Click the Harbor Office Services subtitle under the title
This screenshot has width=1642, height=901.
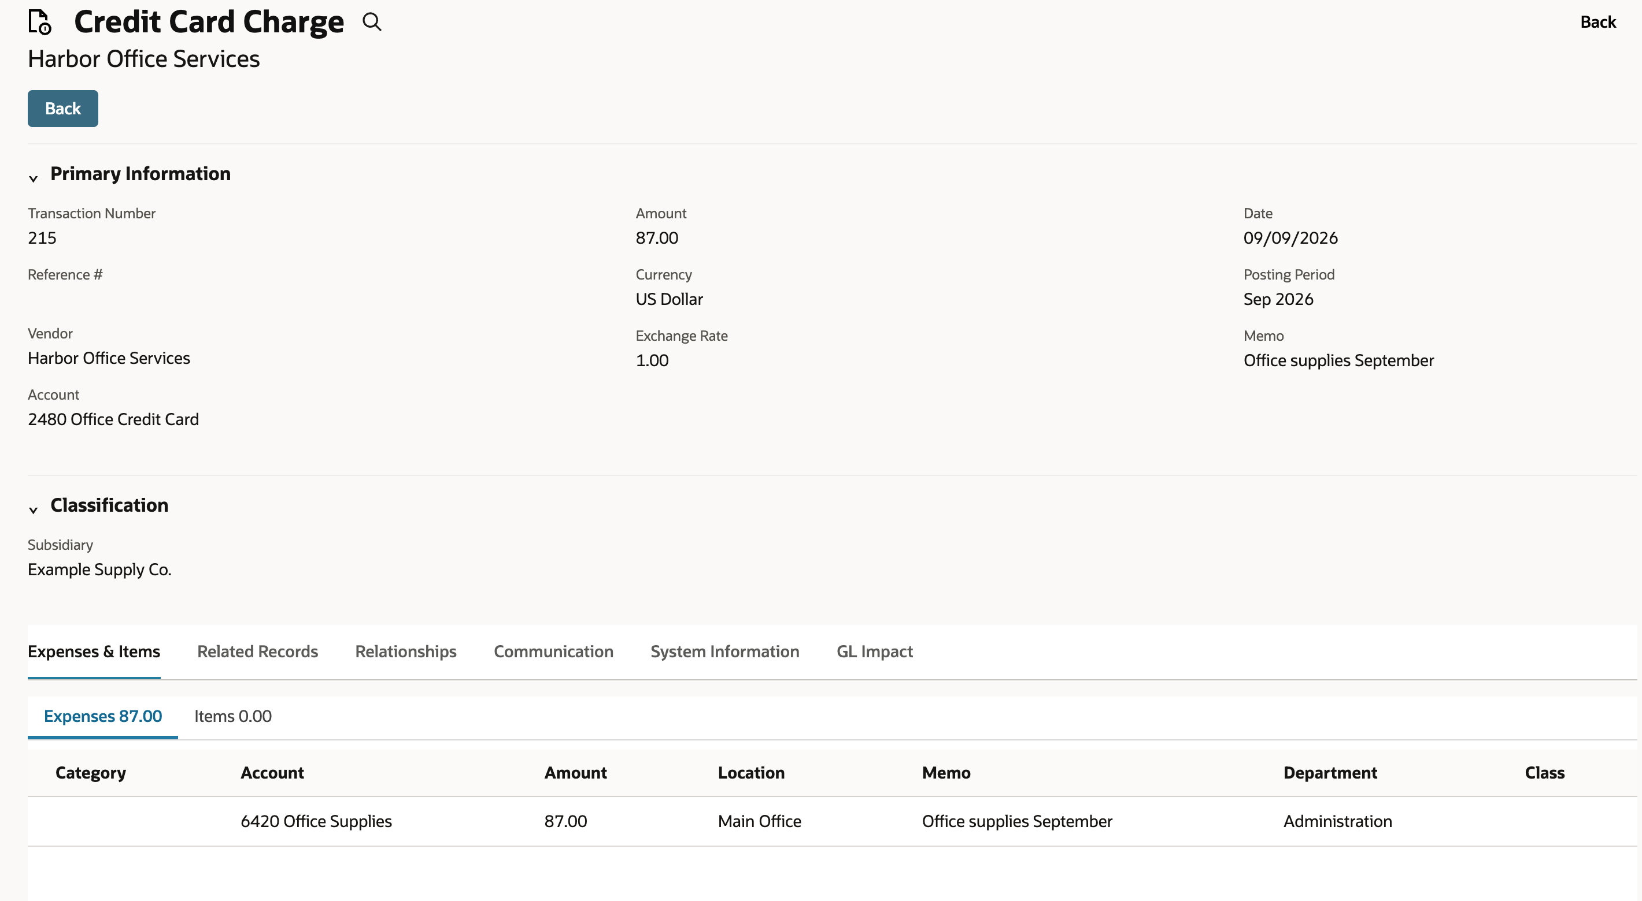[x=143, y=59]
